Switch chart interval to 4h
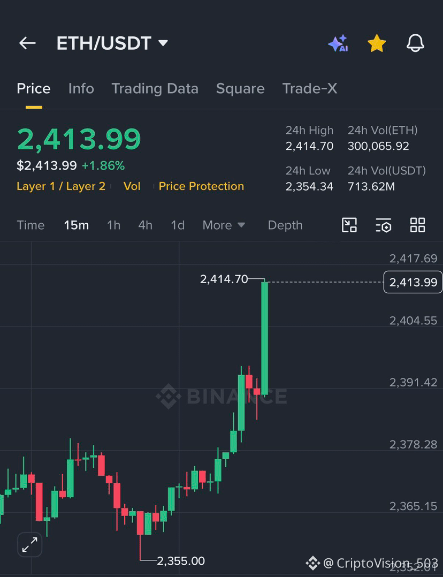The height and width of the screenshot is (577, 443). click(146, 225)
